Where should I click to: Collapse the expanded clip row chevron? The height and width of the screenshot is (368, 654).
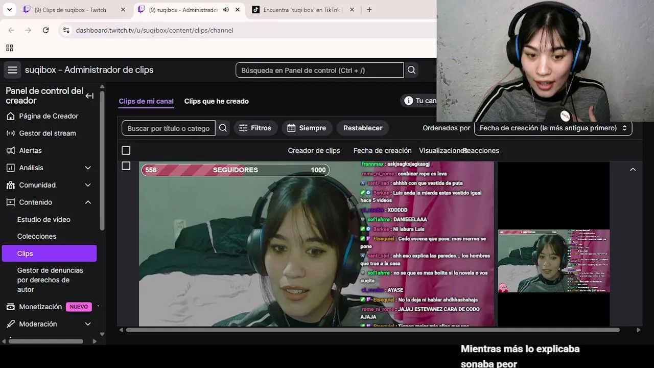[x=633, y=170]
